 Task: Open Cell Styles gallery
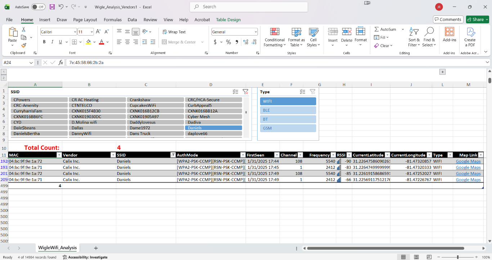click(313, 37)
